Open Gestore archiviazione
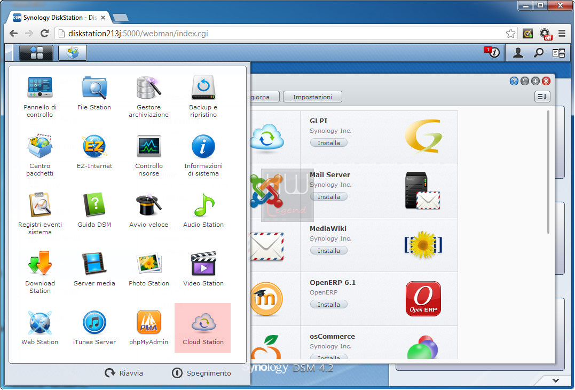The height and width of the screenshot is (390, 575). [148, 97]
